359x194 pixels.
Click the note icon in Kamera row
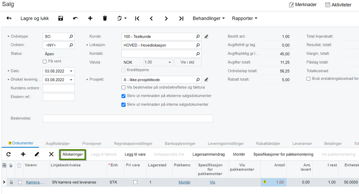pyautogui.click(x=20, y=183)
